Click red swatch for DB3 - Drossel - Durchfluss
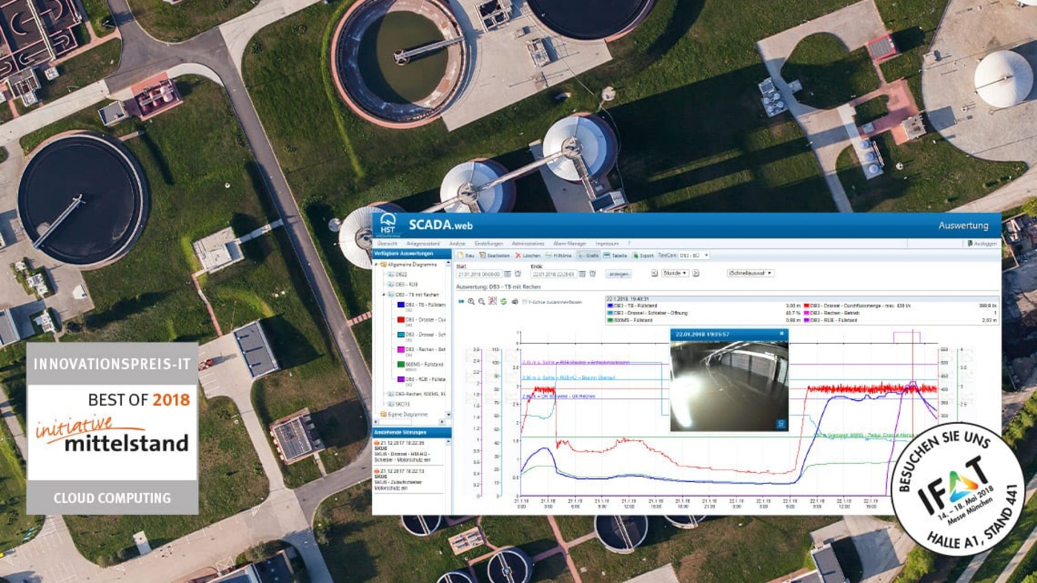The image size is (1037, 583). [x=401, y=320]
